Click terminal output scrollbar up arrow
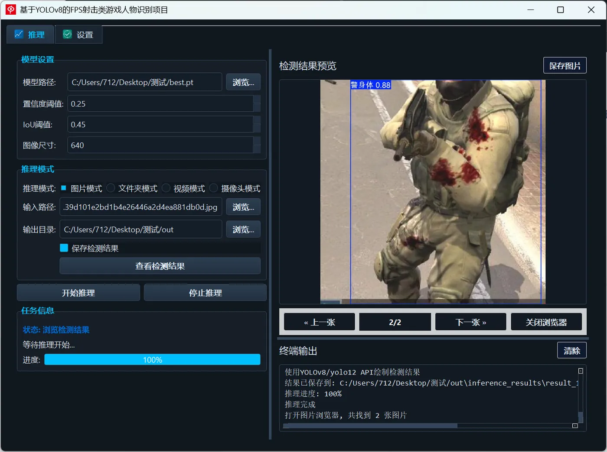Screen dimensions: 607x452 [581, 371]
